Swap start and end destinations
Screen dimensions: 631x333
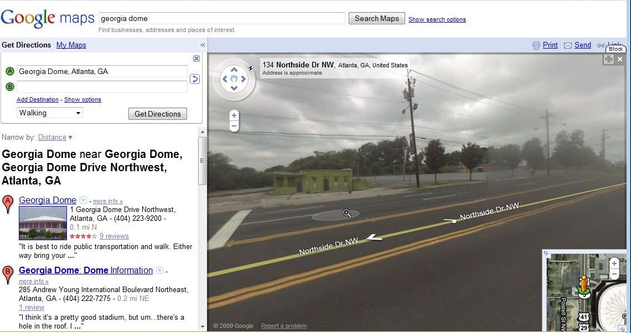(x=195, y=79)
